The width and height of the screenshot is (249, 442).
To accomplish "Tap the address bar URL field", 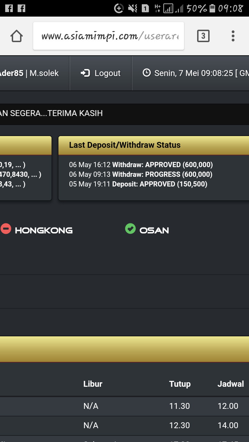I will pyautogui.click(x=109, y=36).
